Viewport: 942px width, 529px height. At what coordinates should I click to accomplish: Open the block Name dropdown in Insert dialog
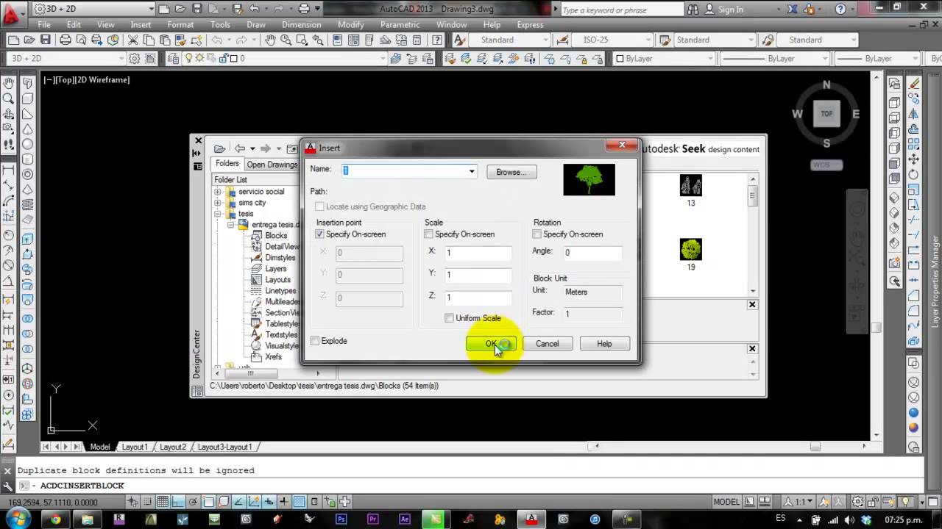[472, 171]
